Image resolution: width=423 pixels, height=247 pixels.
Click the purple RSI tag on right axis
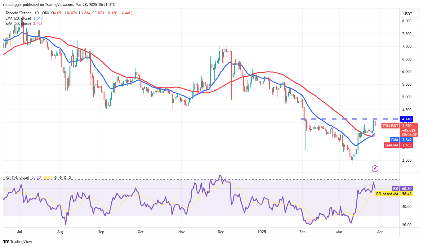[x=395, y=188]
